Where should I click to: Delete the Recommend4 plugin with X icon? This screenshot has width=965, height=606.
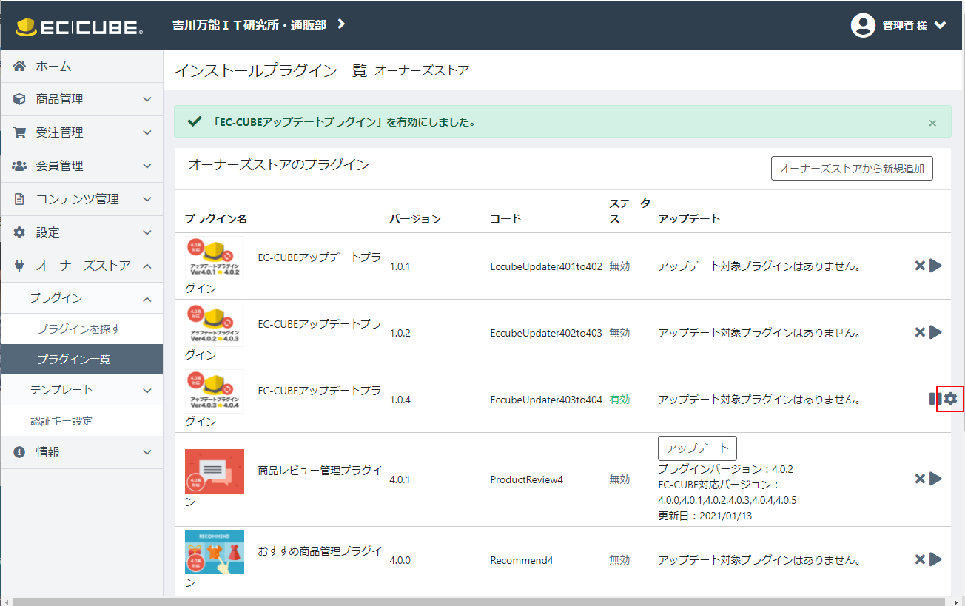click(920, 559)
